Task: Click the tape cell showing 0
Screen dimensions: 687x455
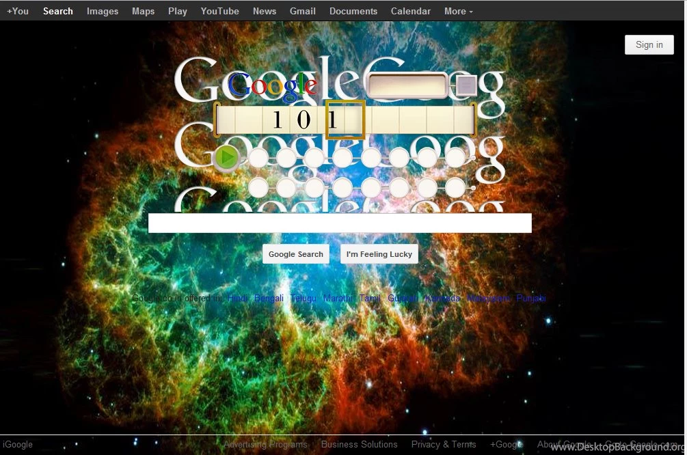Action: pos(304,119)
